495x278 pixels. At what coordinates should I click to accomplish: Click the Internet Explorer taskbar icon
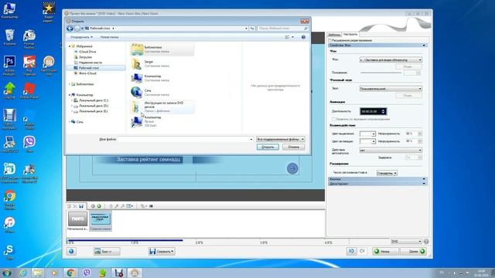click(22, 273)
